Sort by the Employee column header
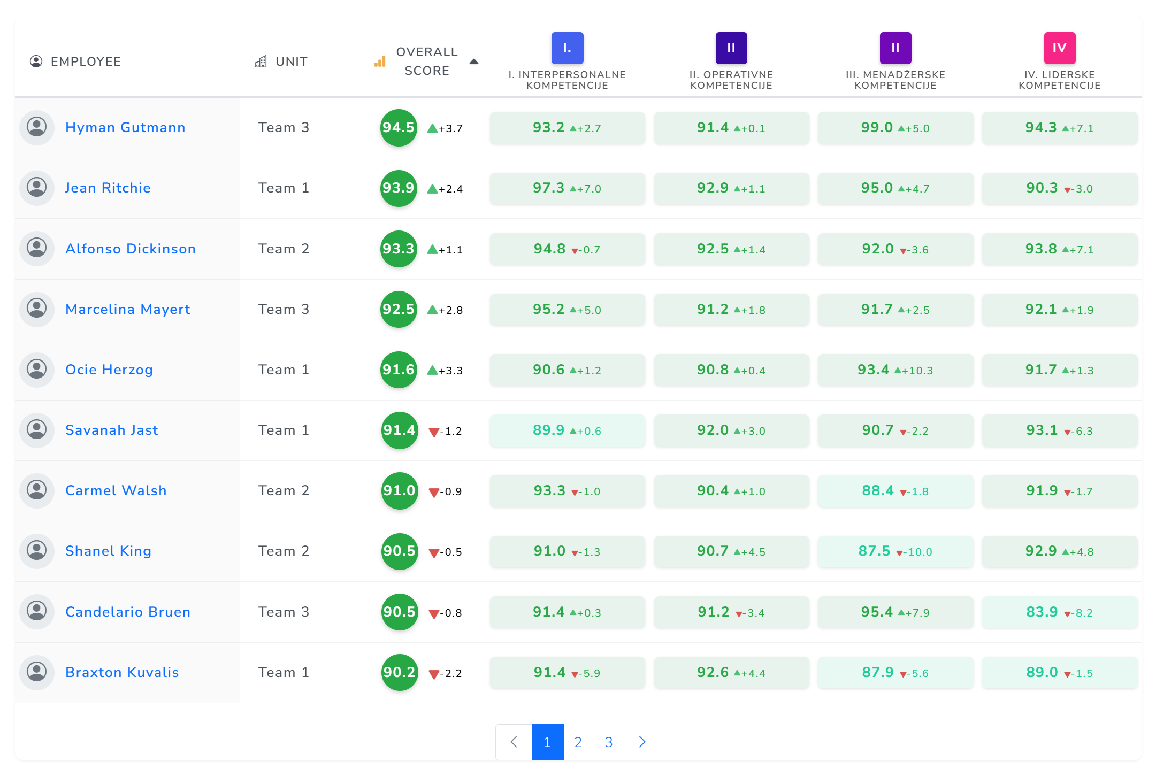This screenshot has height=769, width=1156. tap(86, 61)
